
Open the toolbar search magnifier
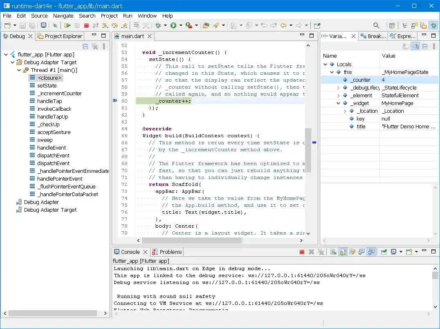point(376,25)
